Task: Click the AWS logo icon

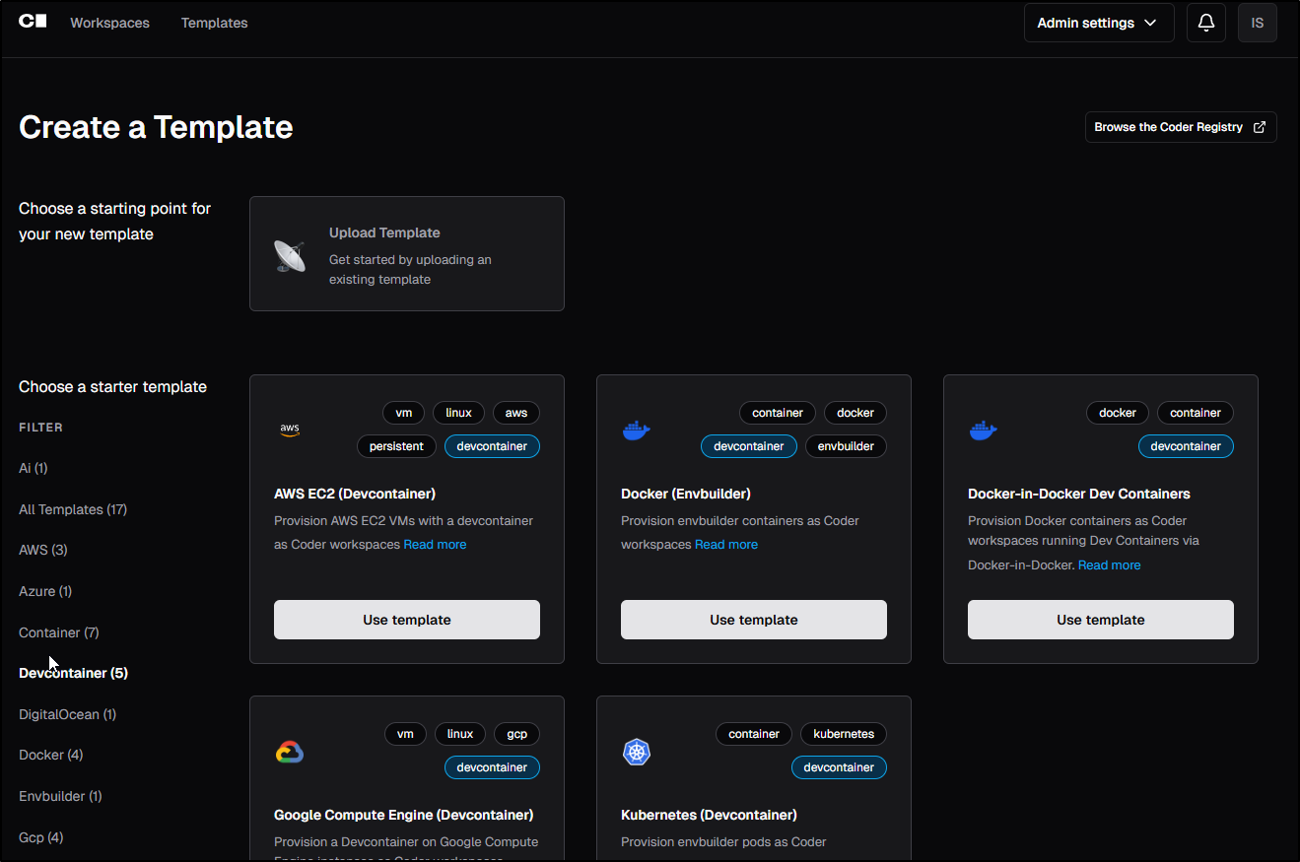Action: [x=290, y=430]
